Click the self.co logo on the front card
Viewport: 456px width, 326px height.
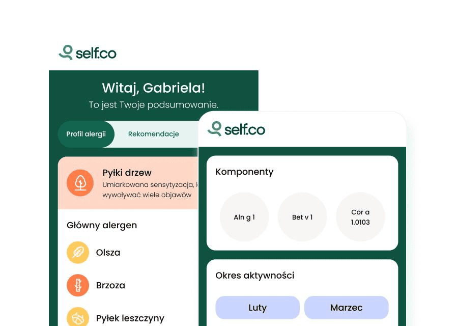tap(236, 129)
